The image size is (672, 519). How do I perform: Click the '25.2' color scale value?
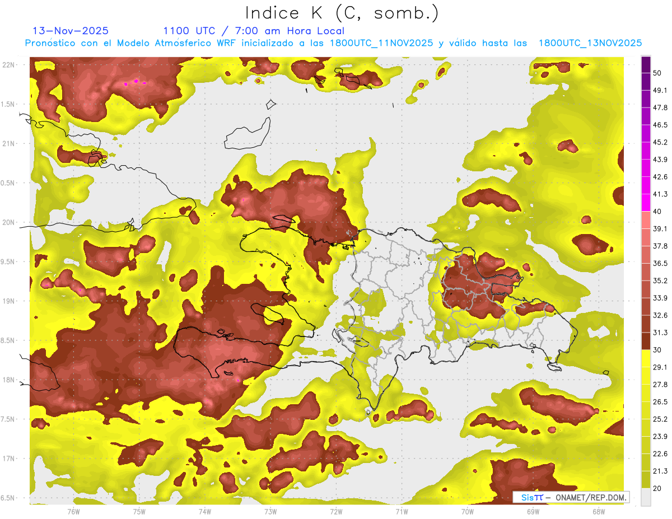click(660, 419)
